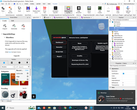The image size is (137, 110).
Task: Open Toolbox search filter options
Action: click(29, 67)
